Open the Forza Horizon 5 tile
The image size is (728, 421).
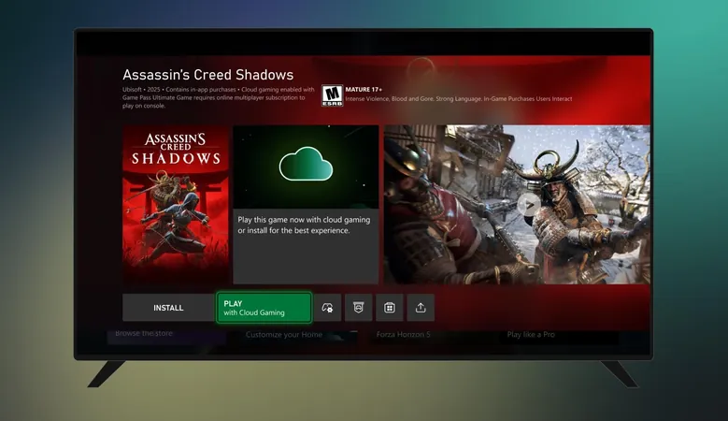[x=405, y=335]
